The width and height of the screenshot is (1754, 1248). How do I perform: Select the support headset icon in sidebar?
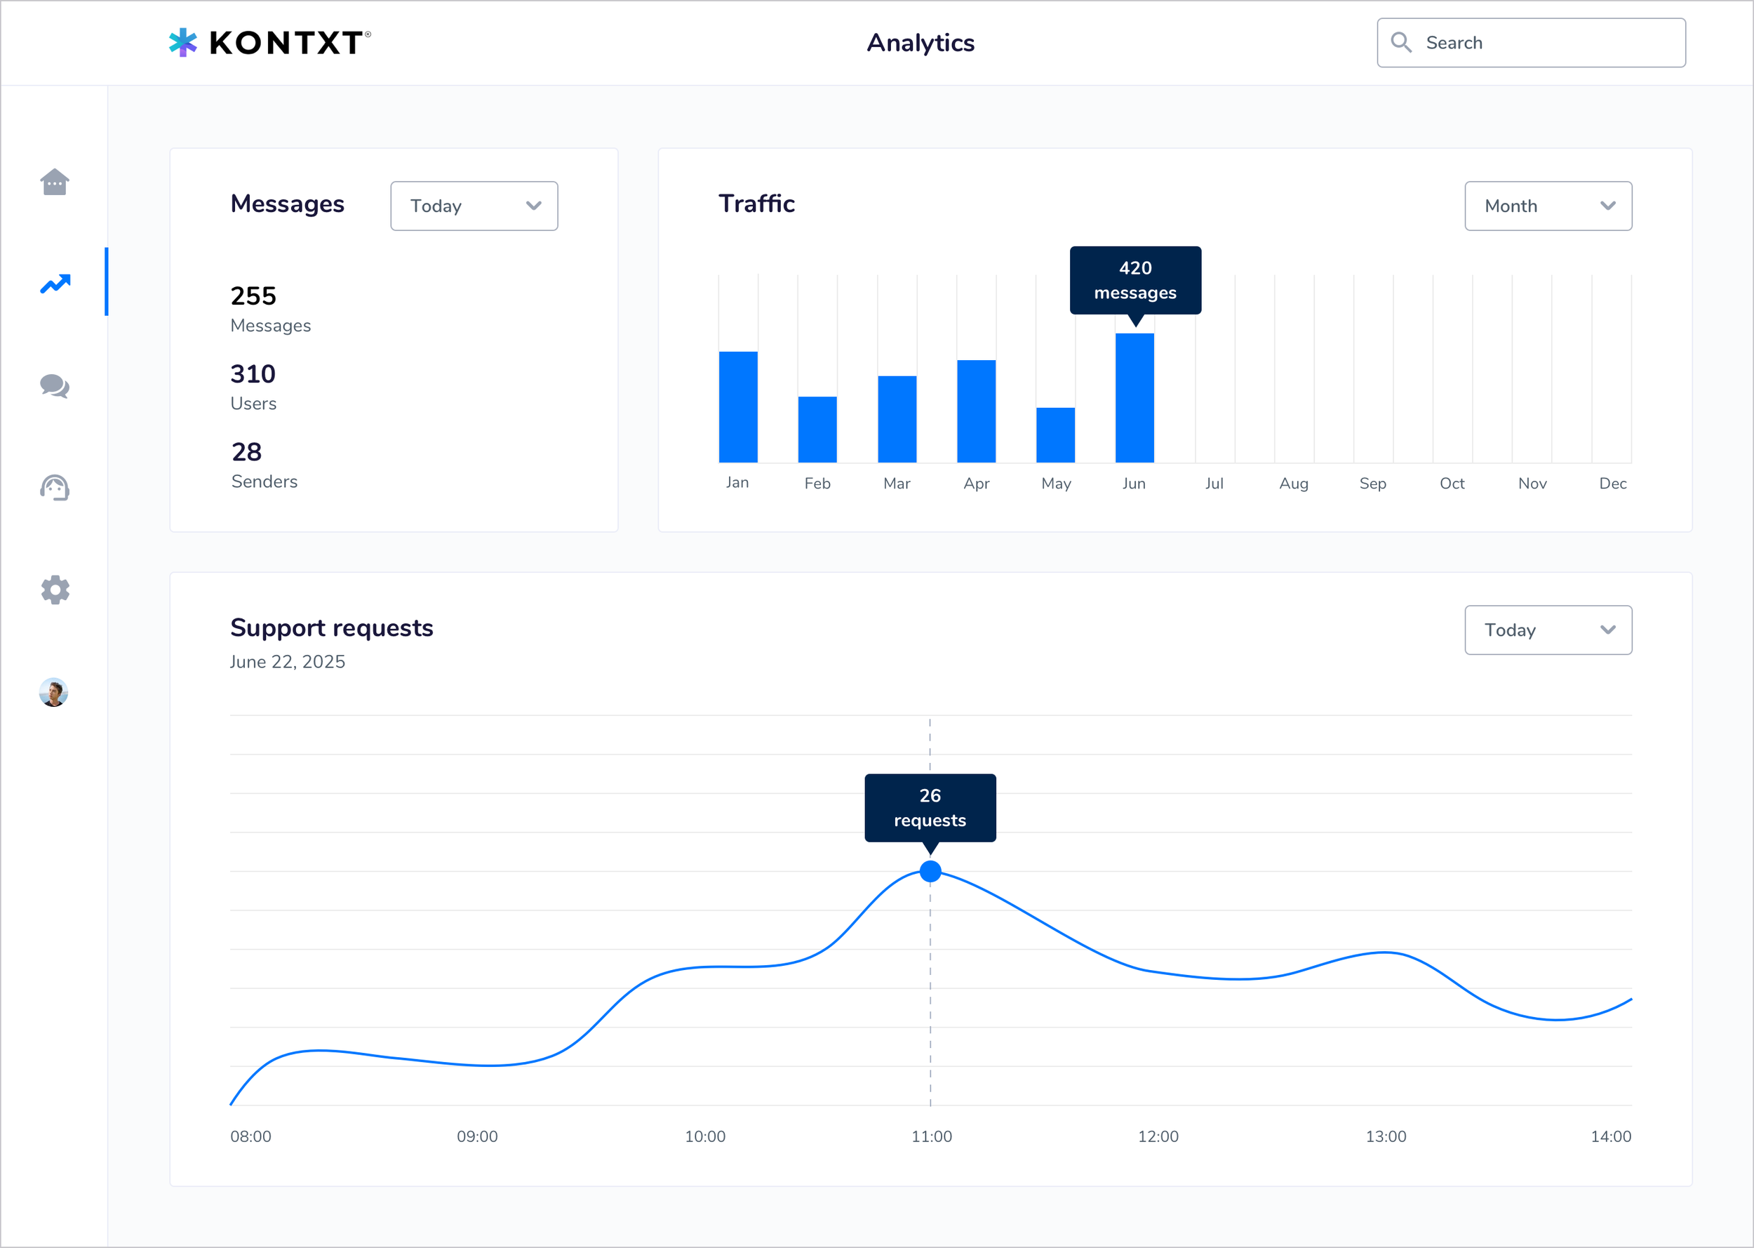point(55,488)
